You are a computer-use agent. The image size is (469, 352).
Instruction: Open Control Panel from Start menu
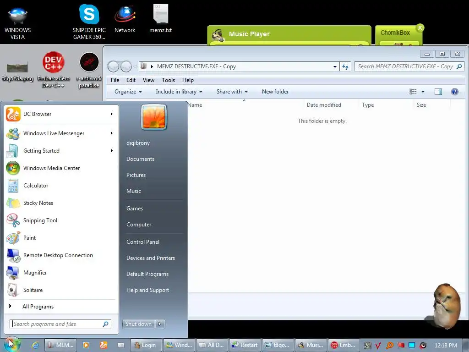pos(143,242)
